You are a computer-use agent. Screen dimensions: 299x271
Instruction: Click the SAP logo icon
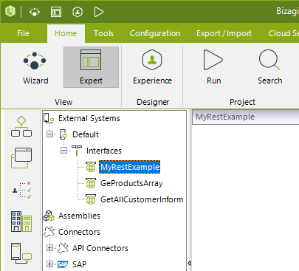pos(63,264)
